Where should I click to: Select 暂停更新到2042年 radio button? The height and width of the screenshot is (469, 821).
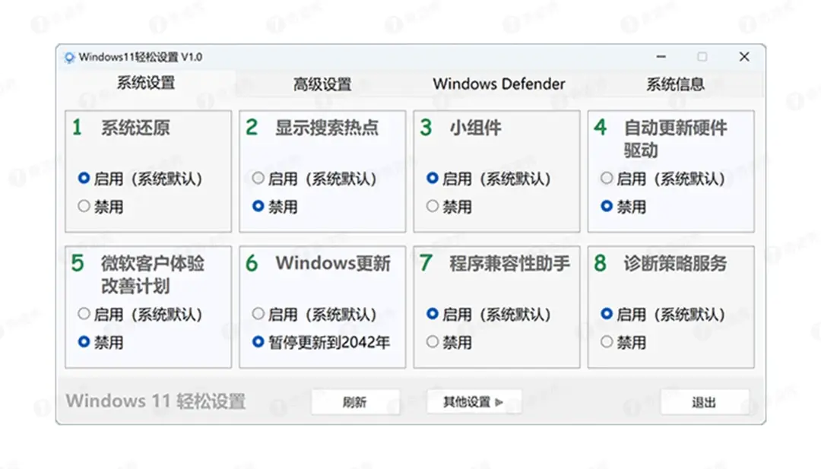(258, 342)
